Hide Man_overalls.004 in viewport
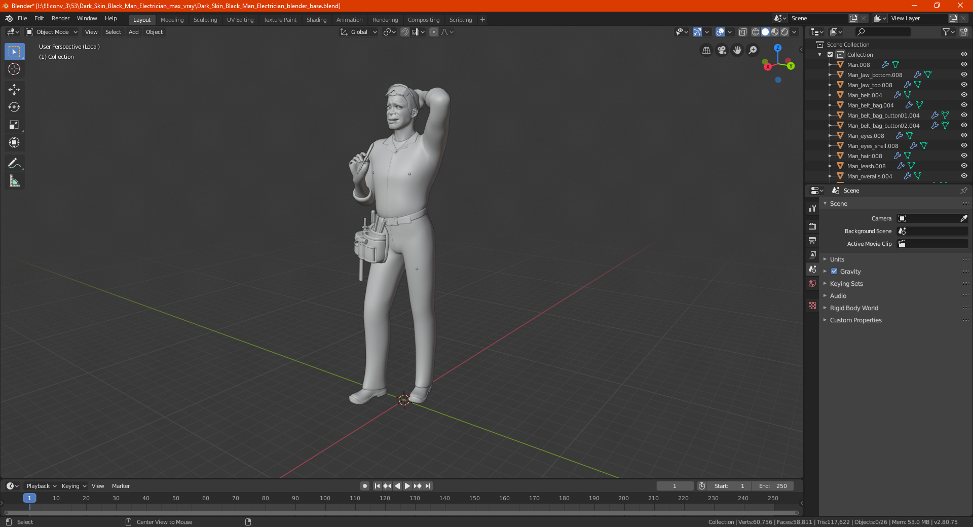The width and height of the screenshot is (973, 527). coord(964,176)
